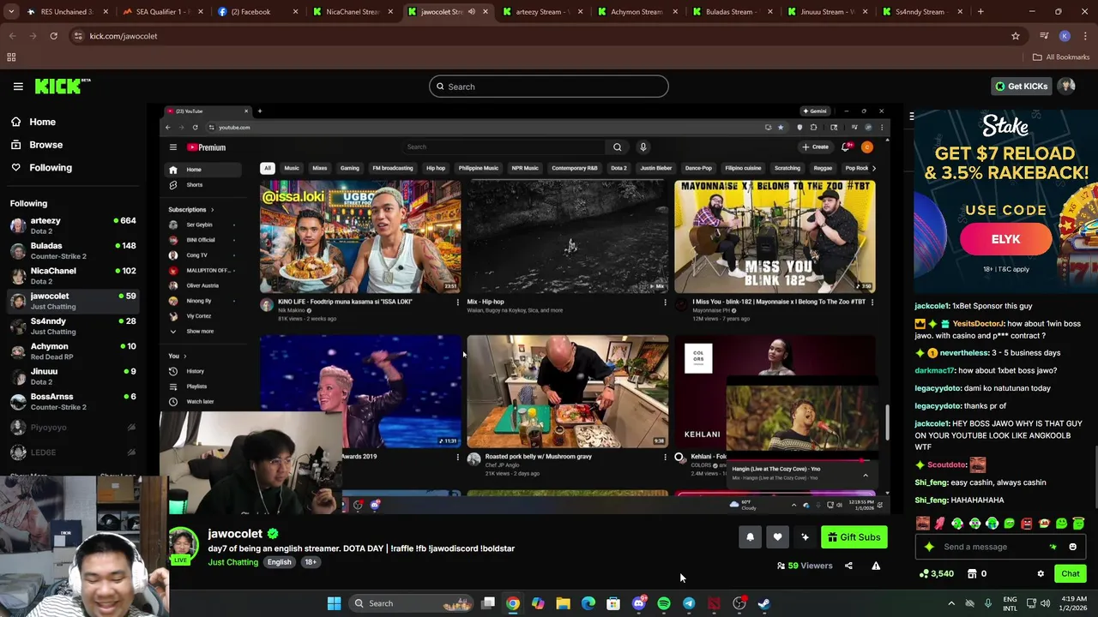Reload the page
Viewport: 1098px width, 617px height.
point(53,36)
